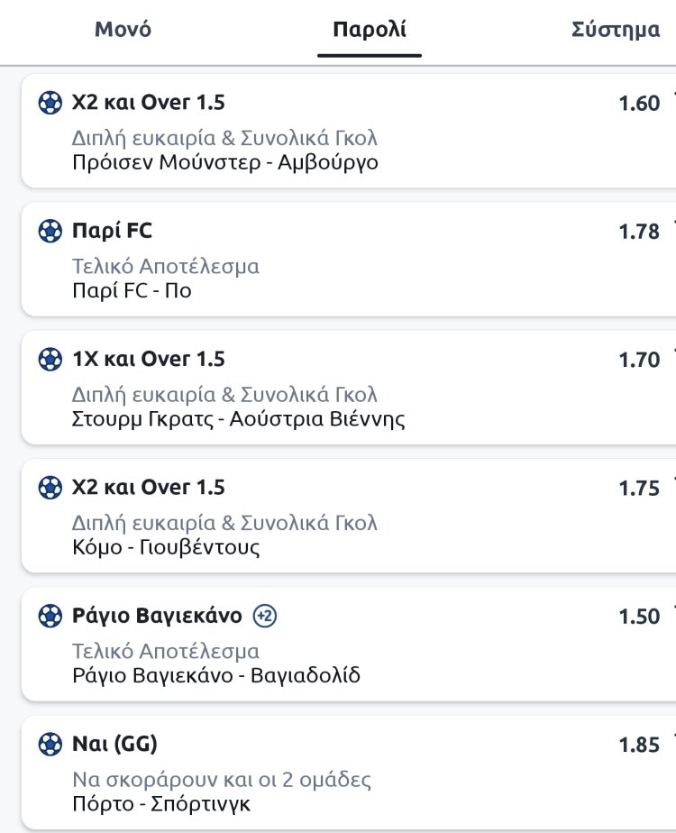The width and height of the screenshot is (676, 833).
Task: Click soccer ball icon for Πρόισεν Μούνστερ - Αμβούργο bet
Action: tap(50, 104)
